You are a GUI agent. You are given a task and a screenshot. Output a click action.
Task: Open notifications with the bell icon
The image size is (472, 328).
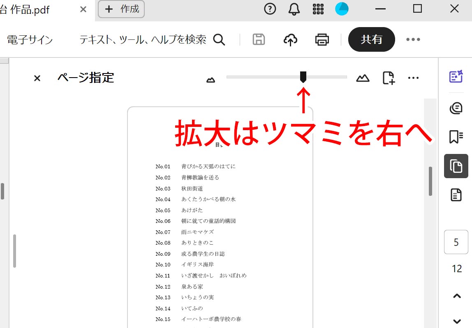[295, 8]
